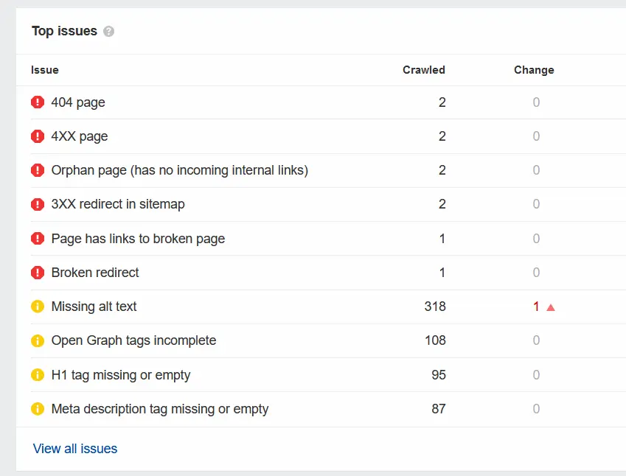This screenshot has height=476, width=626.
Task: Open the 404 page issue
Action: (x=78, y=102)
